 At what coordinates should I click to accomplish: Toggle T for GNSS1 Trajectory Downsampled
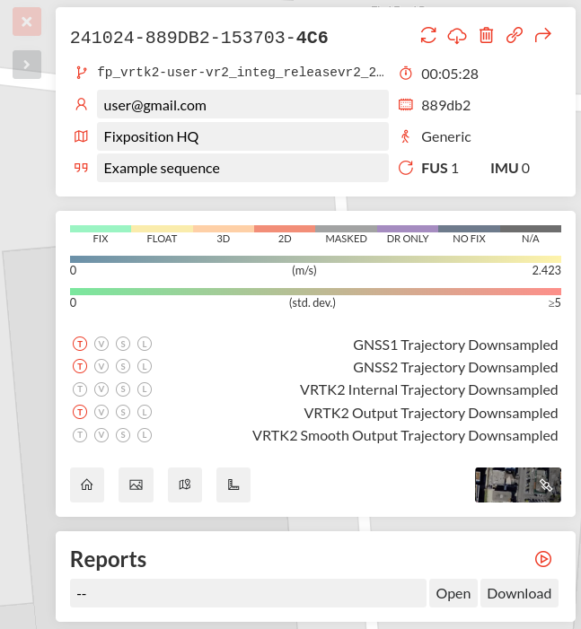coord(80,345)
